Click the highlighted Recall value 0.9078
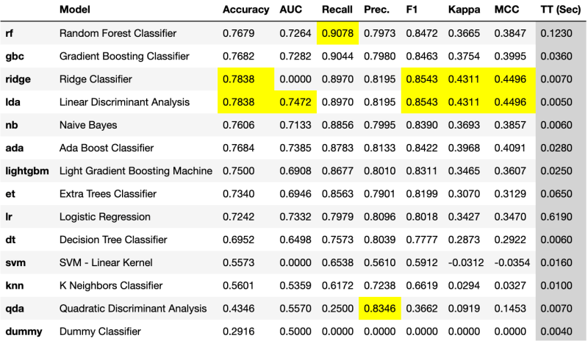Image resolution: width=588 pixels, height=341 pixels. point(337,33)
